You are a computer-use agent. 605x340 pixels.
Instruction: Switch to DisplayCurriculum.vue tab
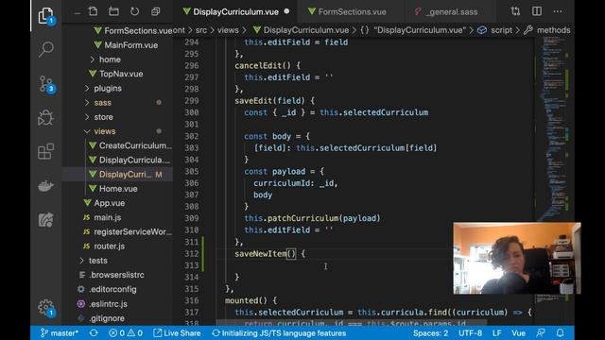[x=235, y=12]
